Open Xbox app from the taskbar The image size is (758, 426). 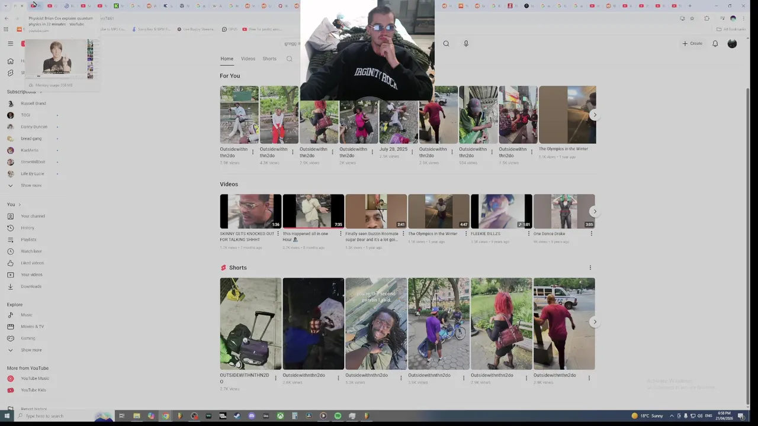280,416
